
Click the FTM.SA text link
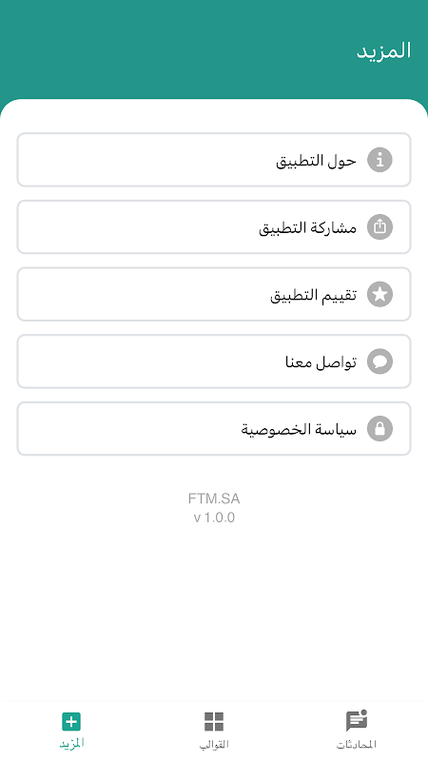coord(214,498)
